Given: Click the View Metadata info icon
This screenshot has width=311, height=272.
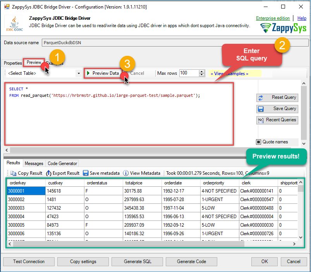Looking at the screenshot, I should tap(126, 173).
